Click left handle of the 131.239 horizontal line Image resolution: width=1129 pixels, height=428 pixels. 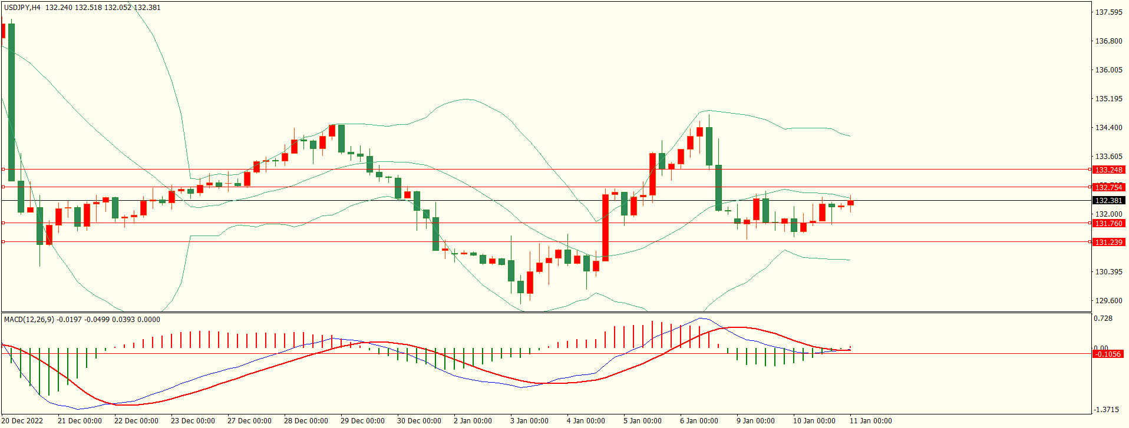click(x=3, y=242)
